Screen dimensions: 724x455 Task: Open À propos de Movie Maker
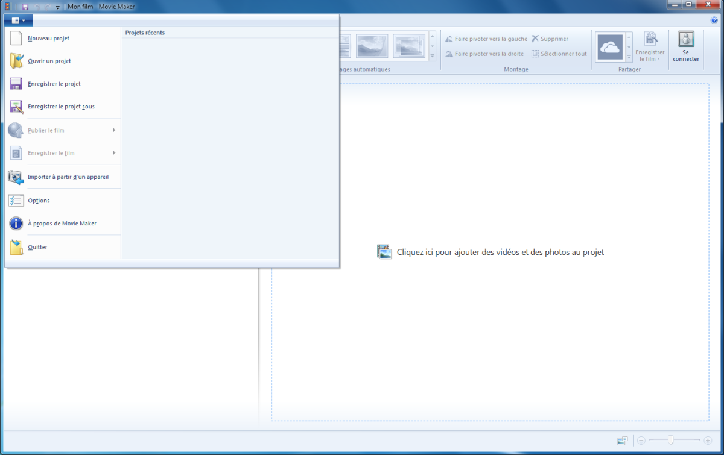tap(63, 224)
